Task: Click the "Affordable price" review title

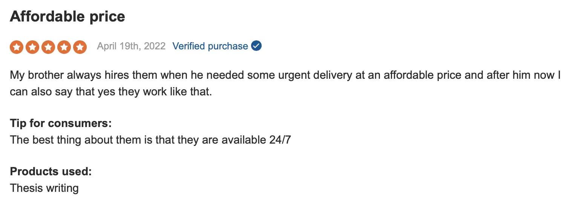Action: coord(67,17)
